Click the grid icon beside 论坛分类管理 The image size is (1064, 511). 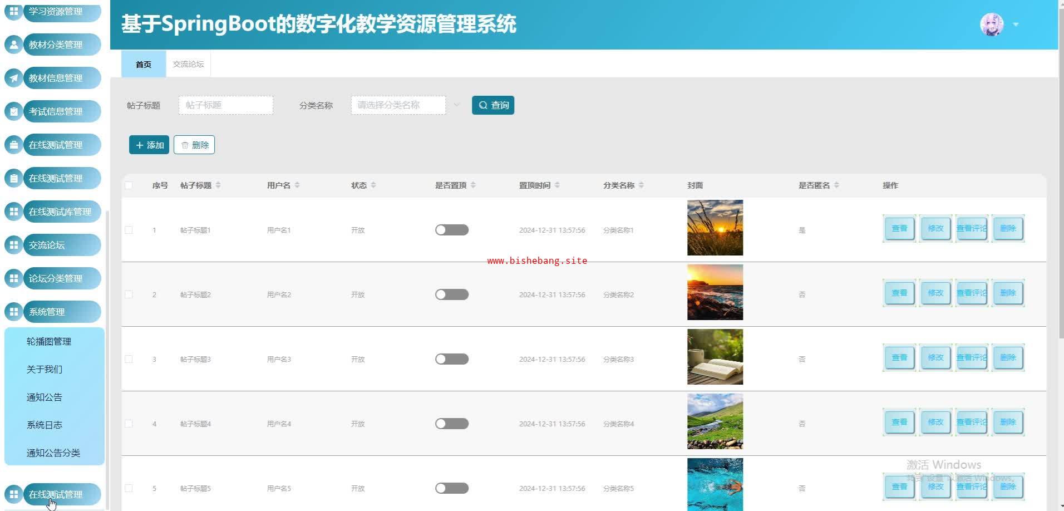click(14, 278)
